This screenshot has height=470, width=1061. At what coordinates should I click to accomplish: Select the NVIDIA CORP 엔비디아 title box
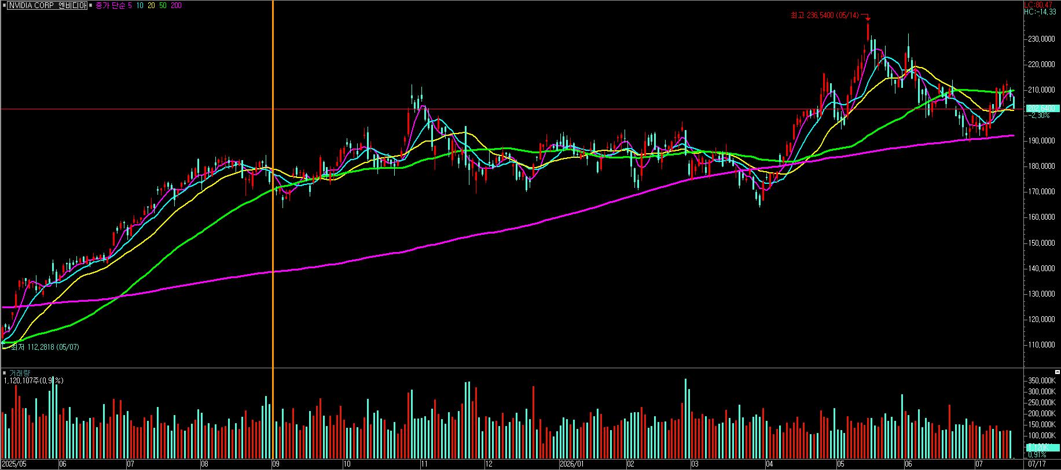click(x=47, y=5)
